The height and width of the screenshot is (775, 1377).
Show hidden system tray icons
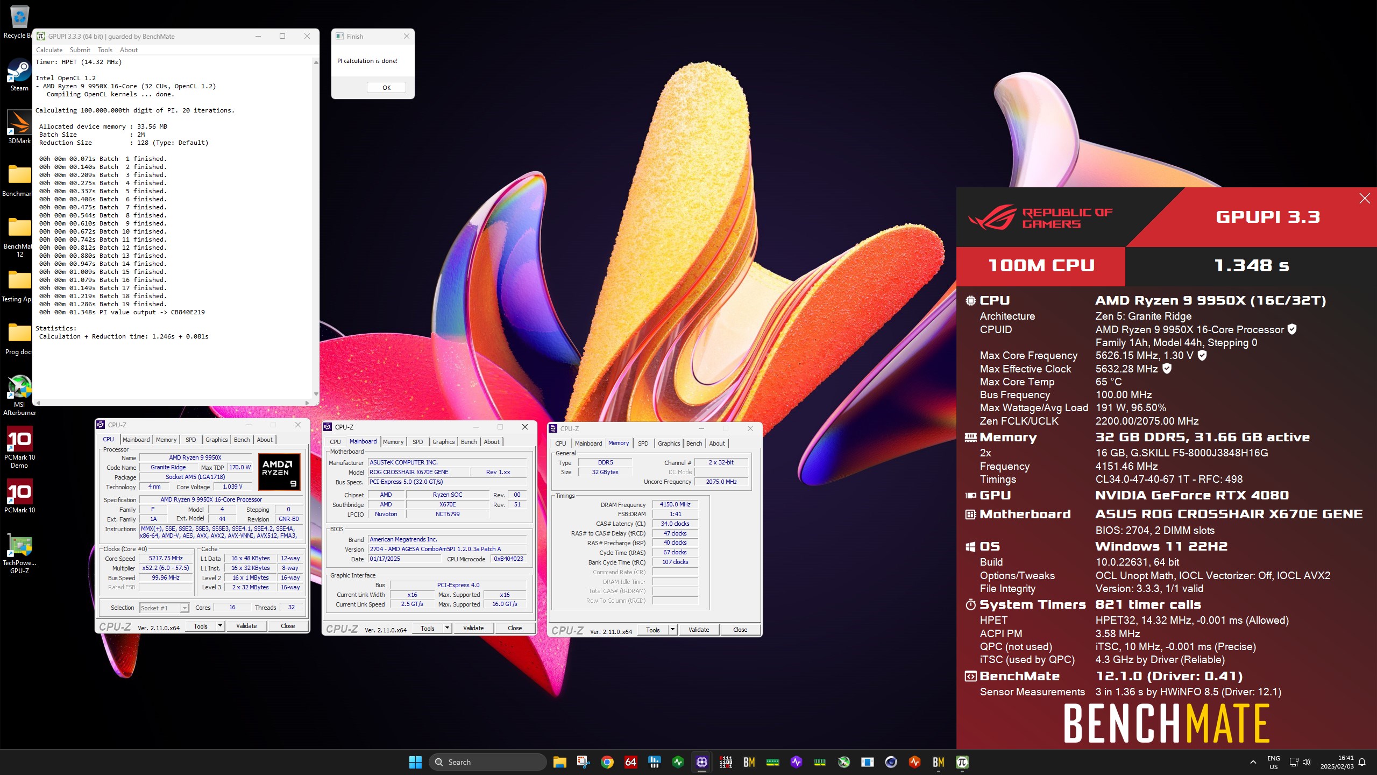pos(1253,762)
